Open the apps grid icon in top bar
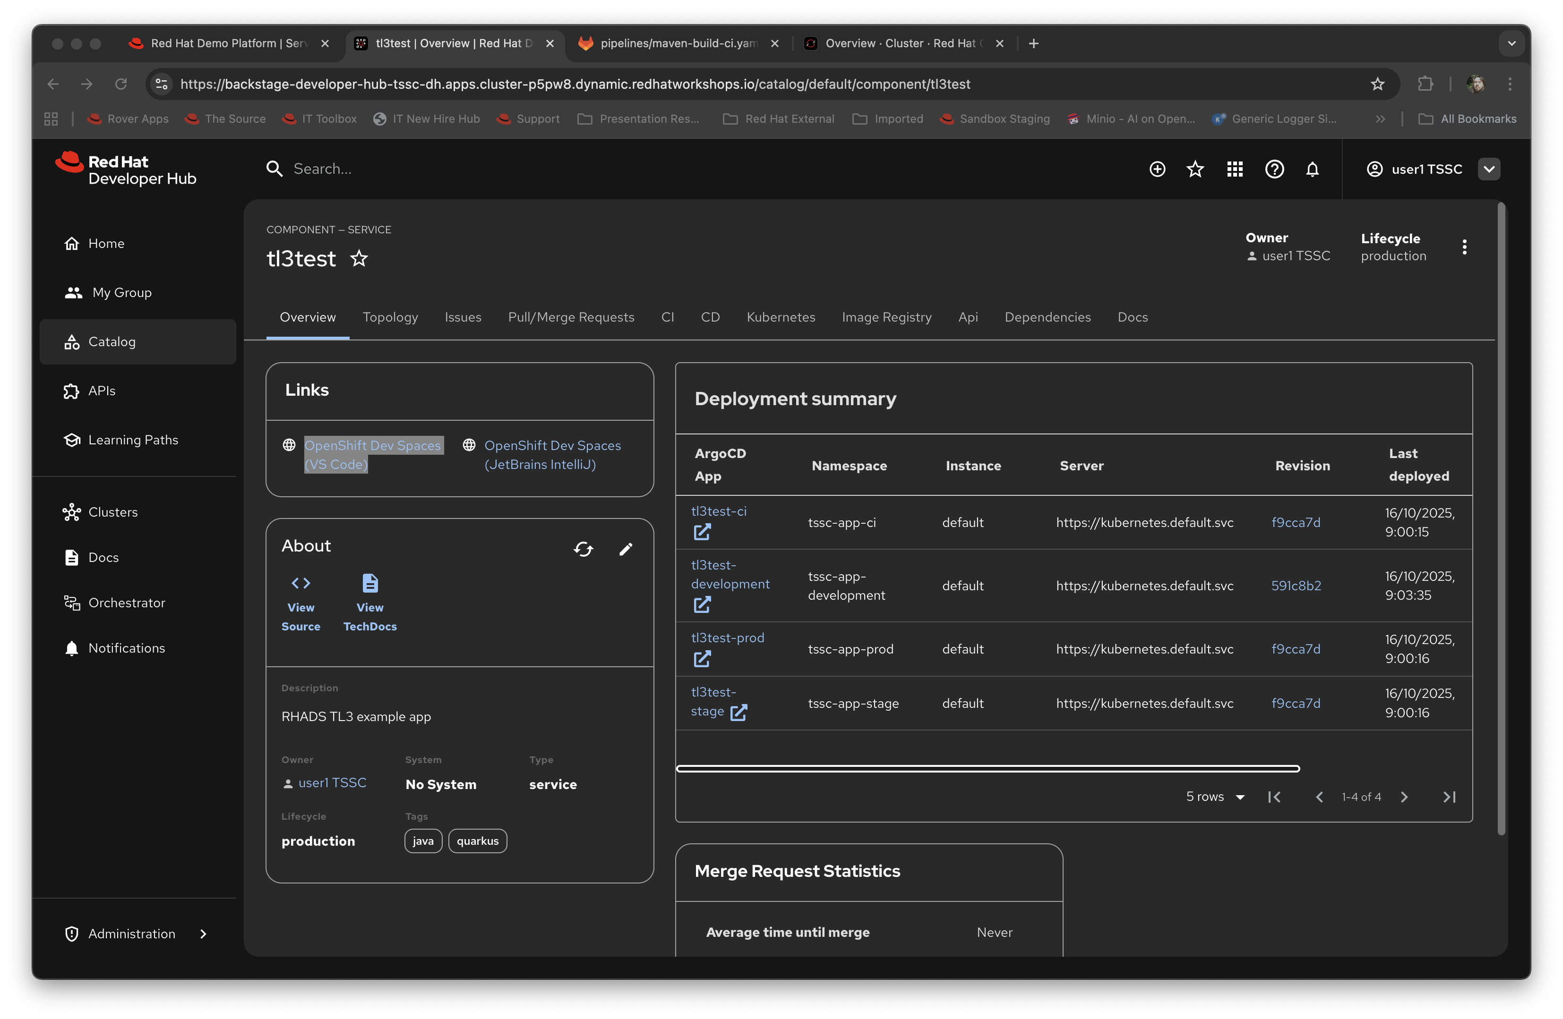 click(1234, 169)
